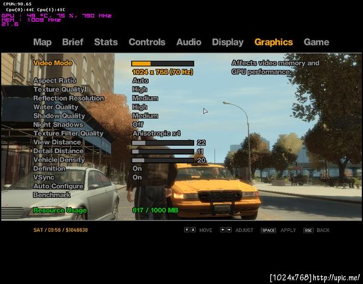This screenshot has width=363, height=284.
Task: Click the MOVE hint label
Action: pos(206,230)
